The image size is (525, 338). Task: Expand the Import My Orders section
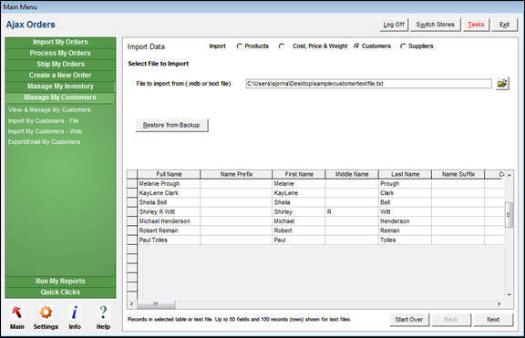point(60,42)
